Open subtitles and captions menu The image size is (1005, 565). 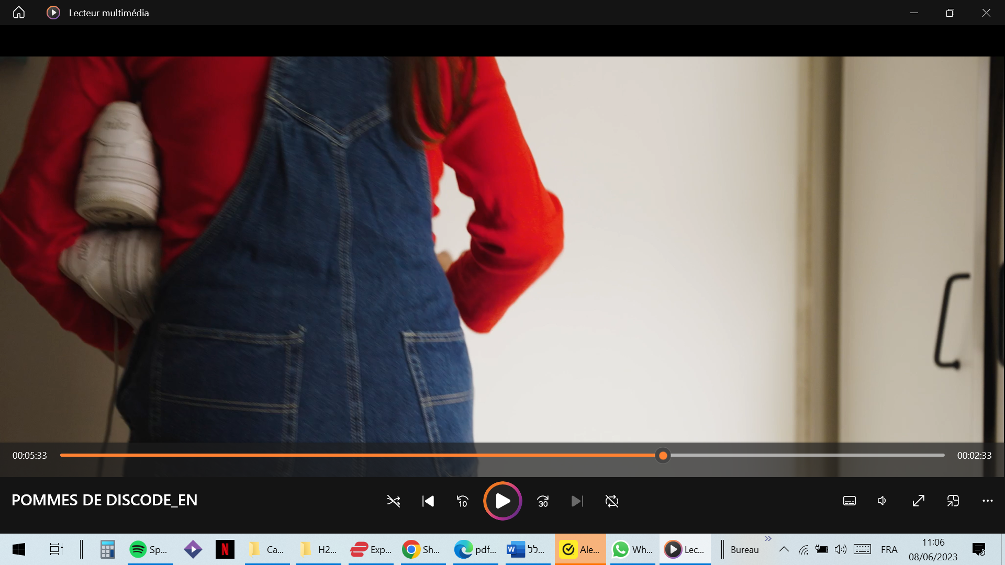coord(849,501)
